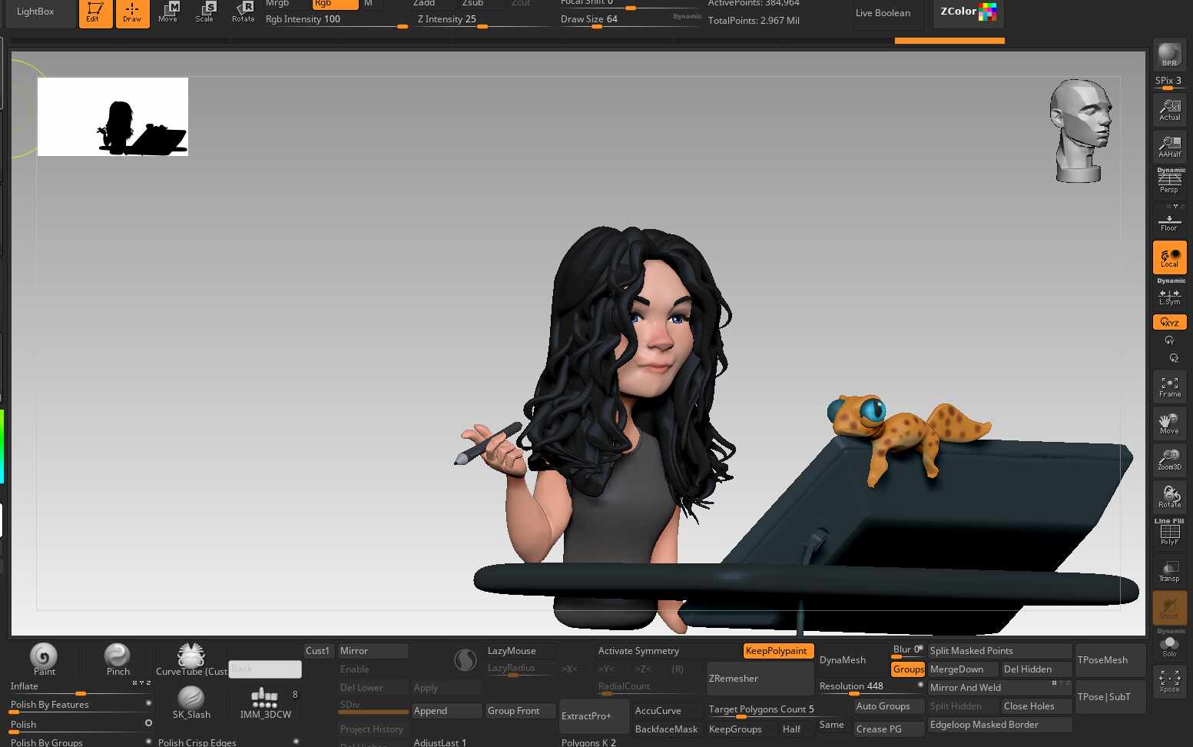The image size is (1193, 747).
Task: Click the ExtractPro+ button
Action: [594, 715]
